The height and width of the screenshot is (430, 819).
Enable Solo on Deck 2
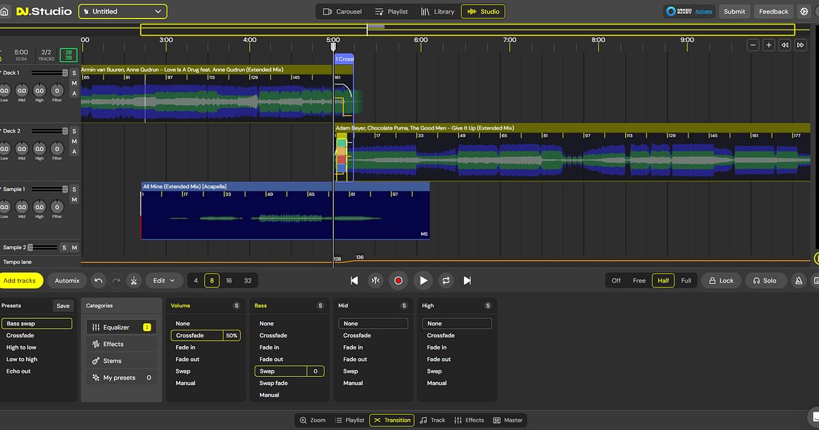[74, 131]
